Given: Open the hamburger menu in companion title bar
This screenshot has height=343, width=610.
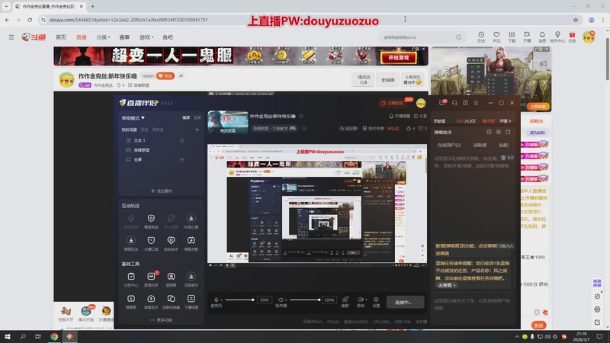Looking at the screenshot, I should click(476, 103).
